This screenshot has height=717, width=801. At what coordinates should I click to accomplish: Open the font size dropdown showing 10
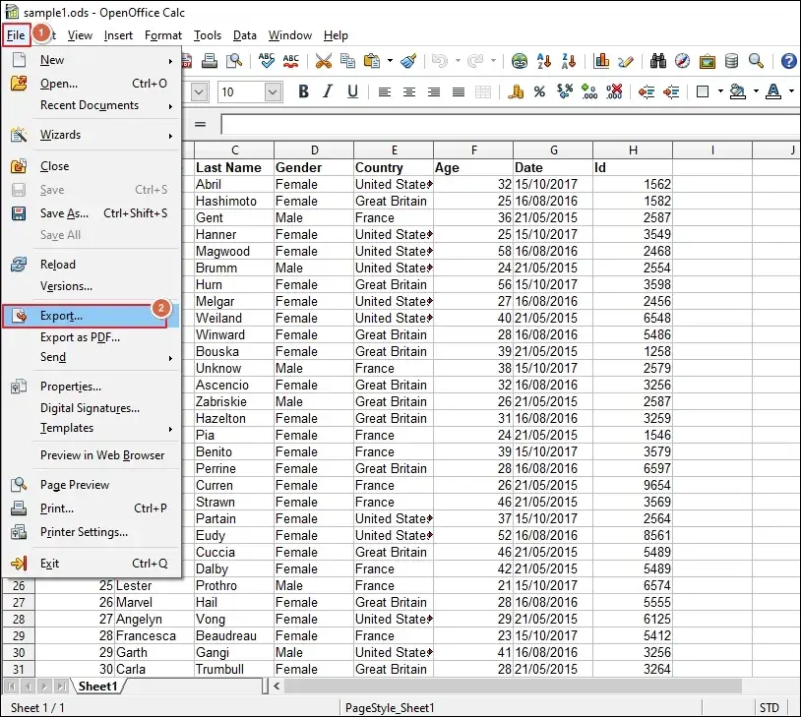click(273, 91)
